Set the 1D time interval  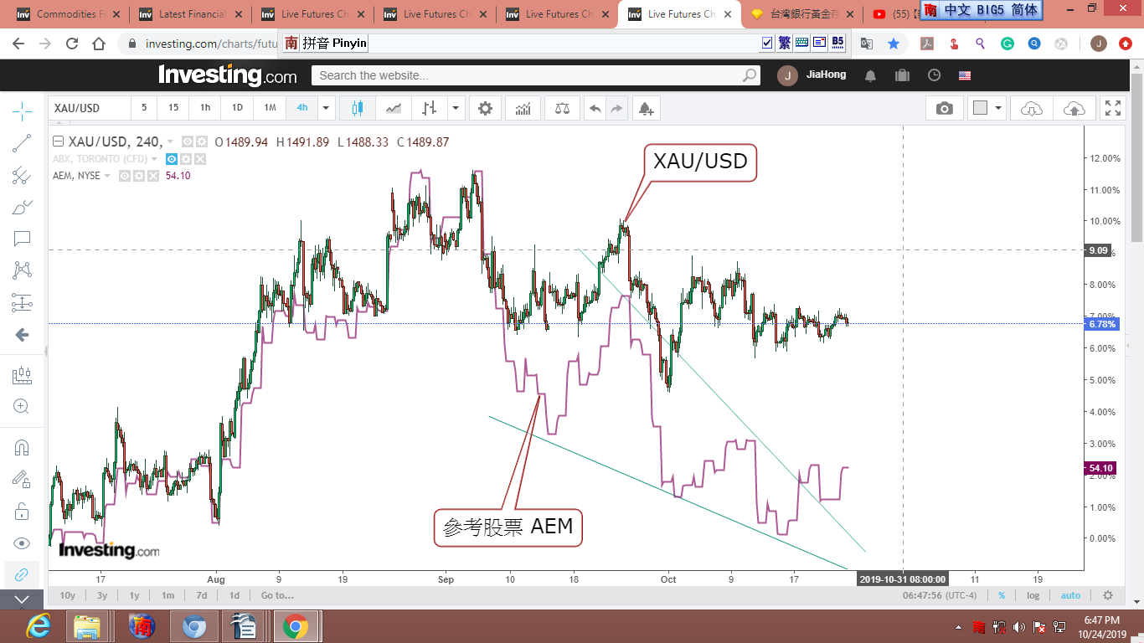point(237,108)
